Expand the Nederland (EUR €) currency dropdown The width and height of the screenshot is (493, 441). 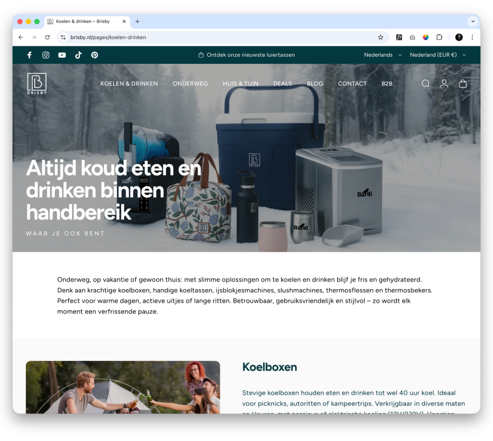(x=438, y=55)
